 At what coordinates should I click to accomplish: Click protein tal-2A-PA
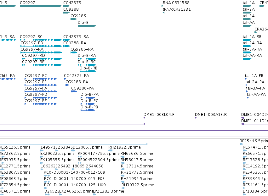246,85
